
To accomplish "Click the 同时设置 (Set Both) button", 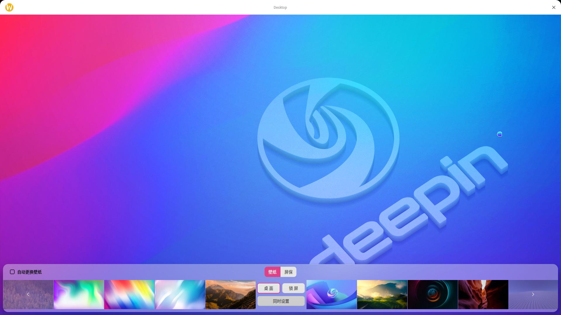I will [281, 301].
